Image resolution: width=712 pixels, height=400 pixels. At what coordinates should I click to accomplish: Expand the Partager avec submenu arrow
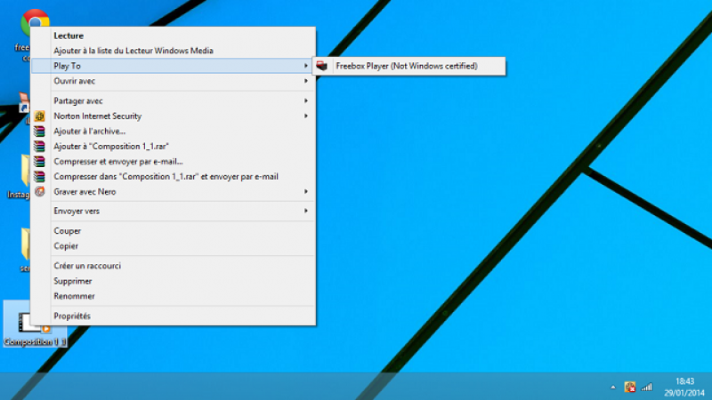[x=306, y=101]
